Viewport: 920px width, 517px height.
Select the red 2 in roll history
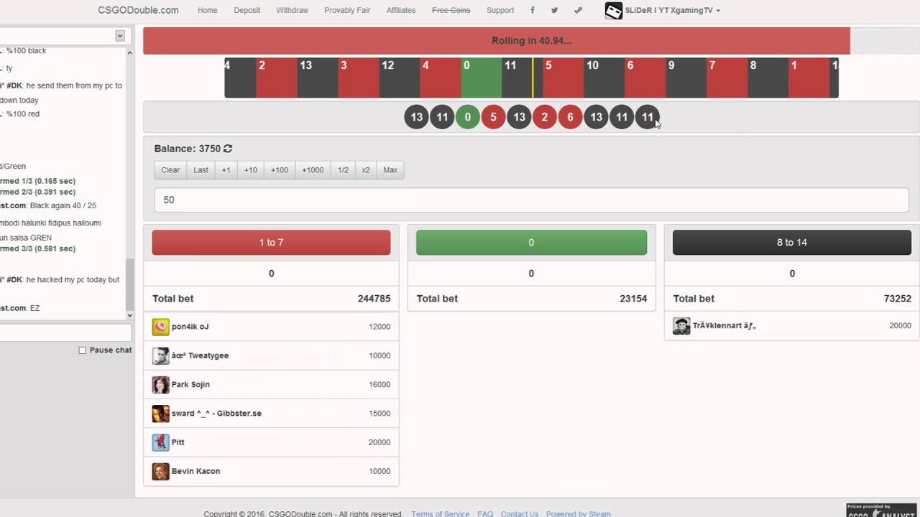point(545,117)
